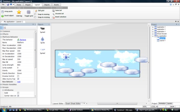Open the File menu
Image resolution: width=180 pixels, height=112 pixels.
tap(3, 4)
